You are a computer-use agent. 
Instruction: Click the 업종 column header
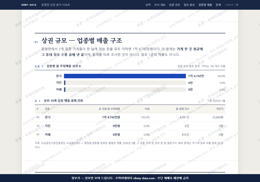pyautogui.click(x=47, y=109)
